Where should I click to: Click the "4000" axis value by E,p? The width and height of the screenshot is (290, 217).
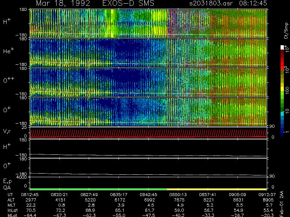click(x=21, y=177)
